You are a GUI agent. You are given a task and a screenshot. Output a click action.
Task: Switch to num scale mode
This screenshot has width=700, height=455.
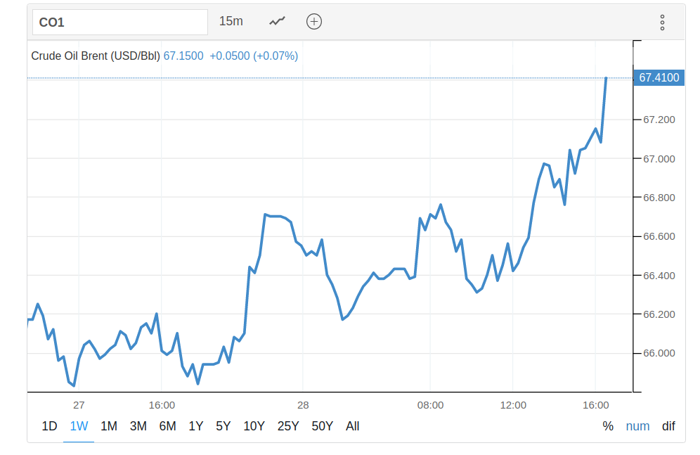(638, 426)
